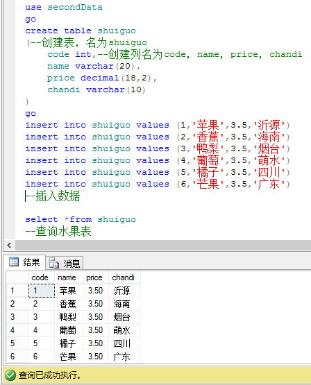The image size is (311, 385).
Task: Click the selected code cell in row 1
Action: coord(41,291)
